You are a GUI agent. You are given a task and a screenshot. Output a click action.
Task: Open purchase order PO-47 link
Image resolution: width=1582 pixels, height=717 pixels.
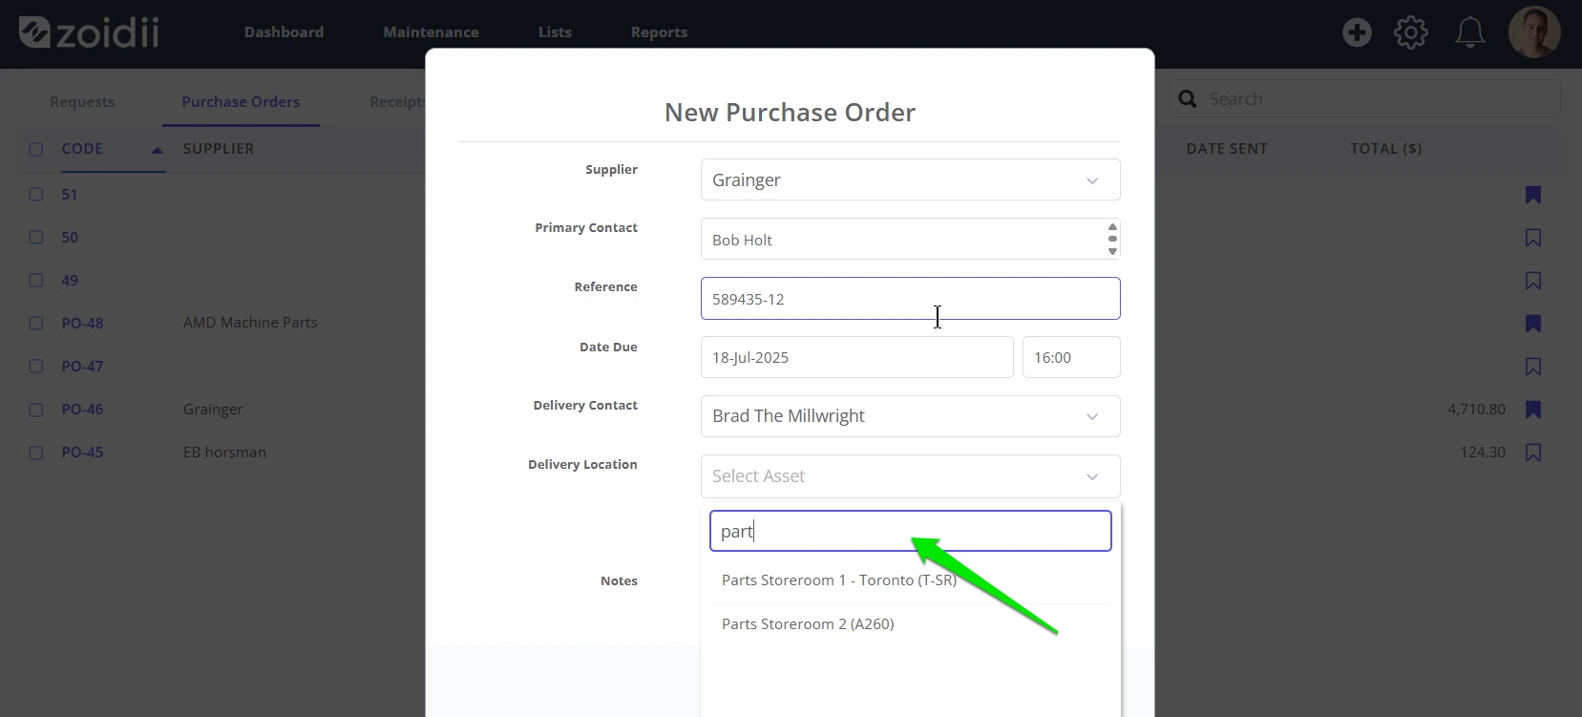tap(82, 366)
